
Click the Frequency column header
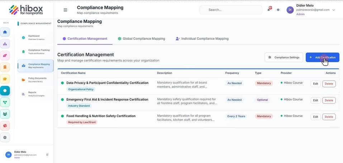[232, 73]
